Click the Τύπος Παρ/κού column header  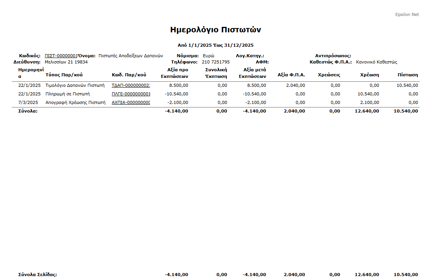64,75
